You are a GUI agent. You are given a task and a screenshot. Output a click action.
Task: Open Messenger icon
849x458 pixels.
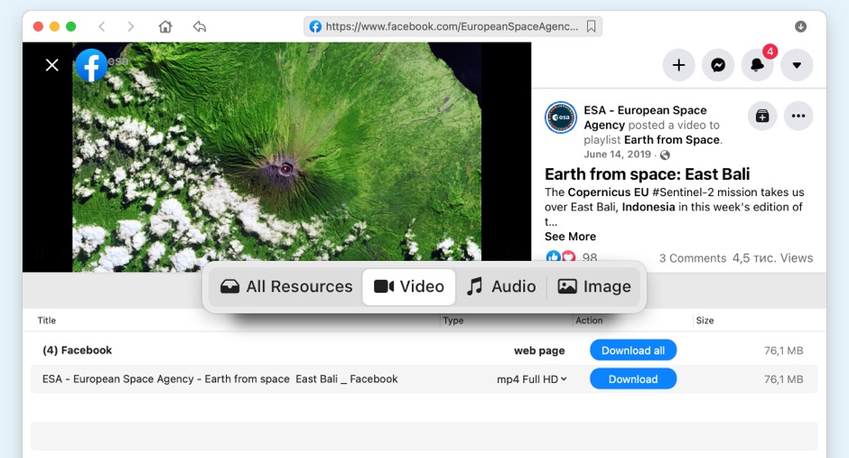718,65
